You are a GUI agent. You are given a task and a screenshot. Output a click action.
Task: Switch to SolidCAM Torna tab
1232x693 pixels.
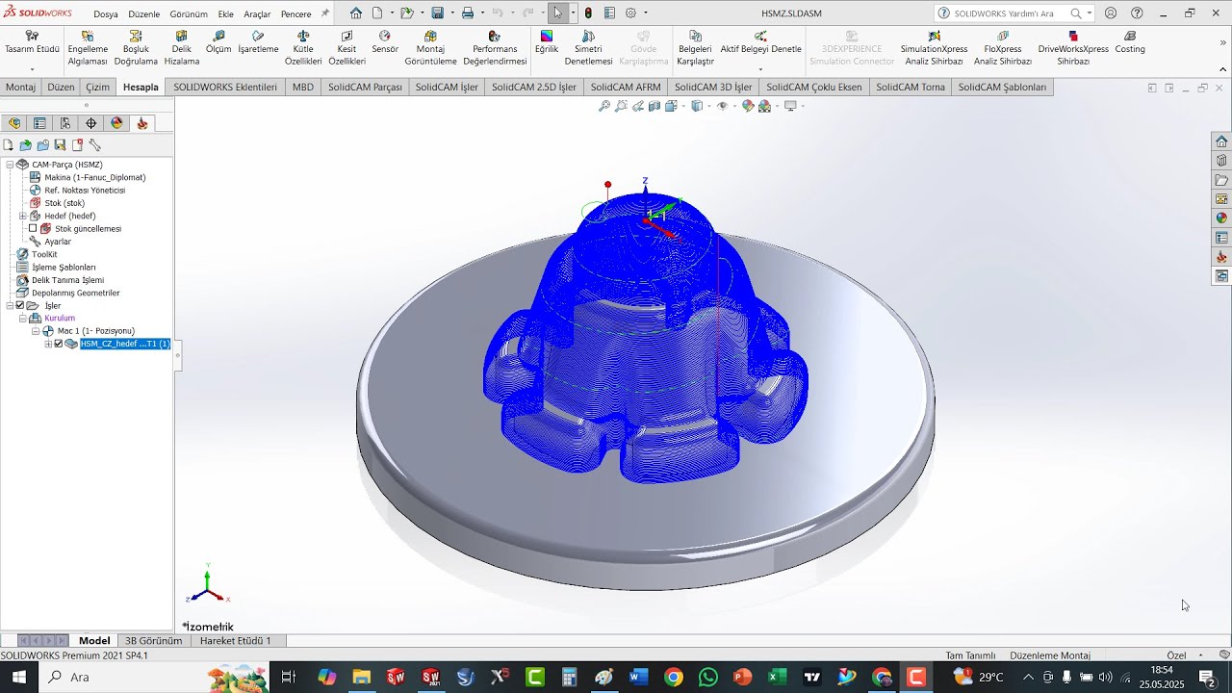[910, 87]
